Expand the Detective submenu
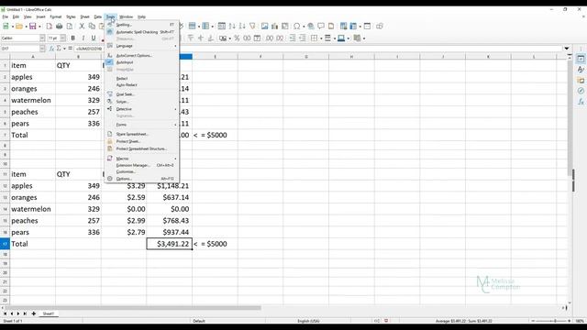 coord(141,109)
